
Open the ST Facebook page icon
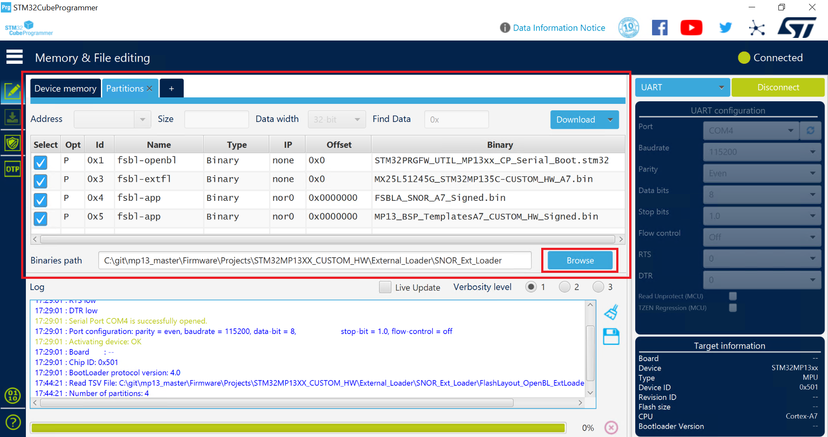[x=660, y=28]
